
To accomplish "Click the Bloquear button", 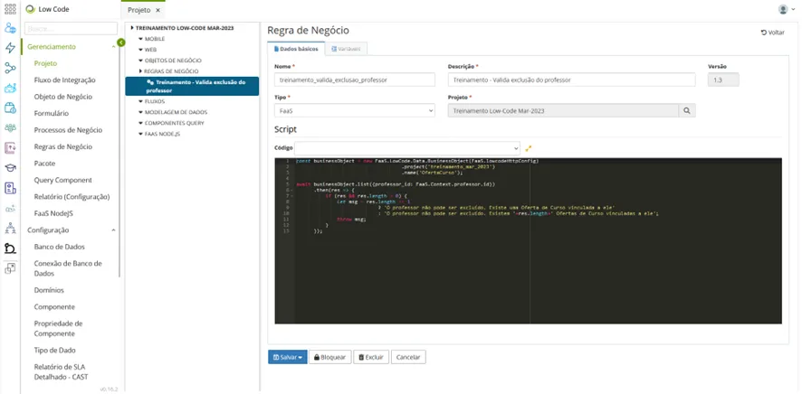I will click(x=329, y=357).
